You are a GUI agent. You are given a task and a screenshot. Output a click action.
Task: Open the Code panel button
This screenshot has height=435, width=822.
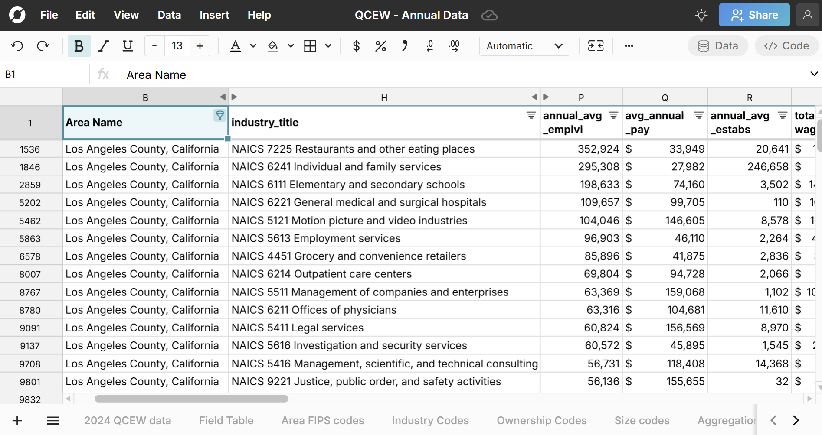coord(786,46)
